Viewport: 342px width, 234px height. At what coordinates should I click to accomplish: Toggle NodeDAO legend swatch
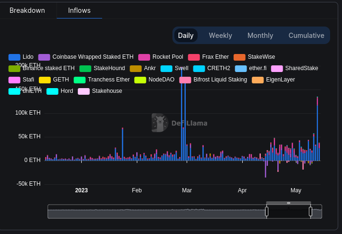[140, 80]
